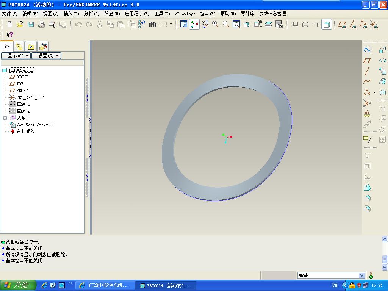Open the 分析 menu

pos(92,14)
